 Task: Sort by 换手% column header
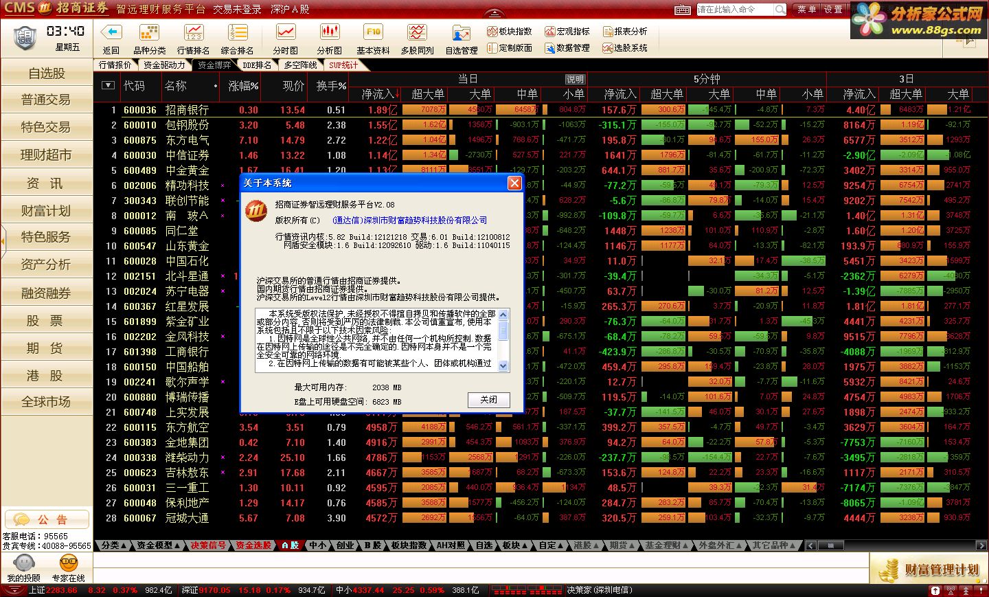click(x=331, y=86)
